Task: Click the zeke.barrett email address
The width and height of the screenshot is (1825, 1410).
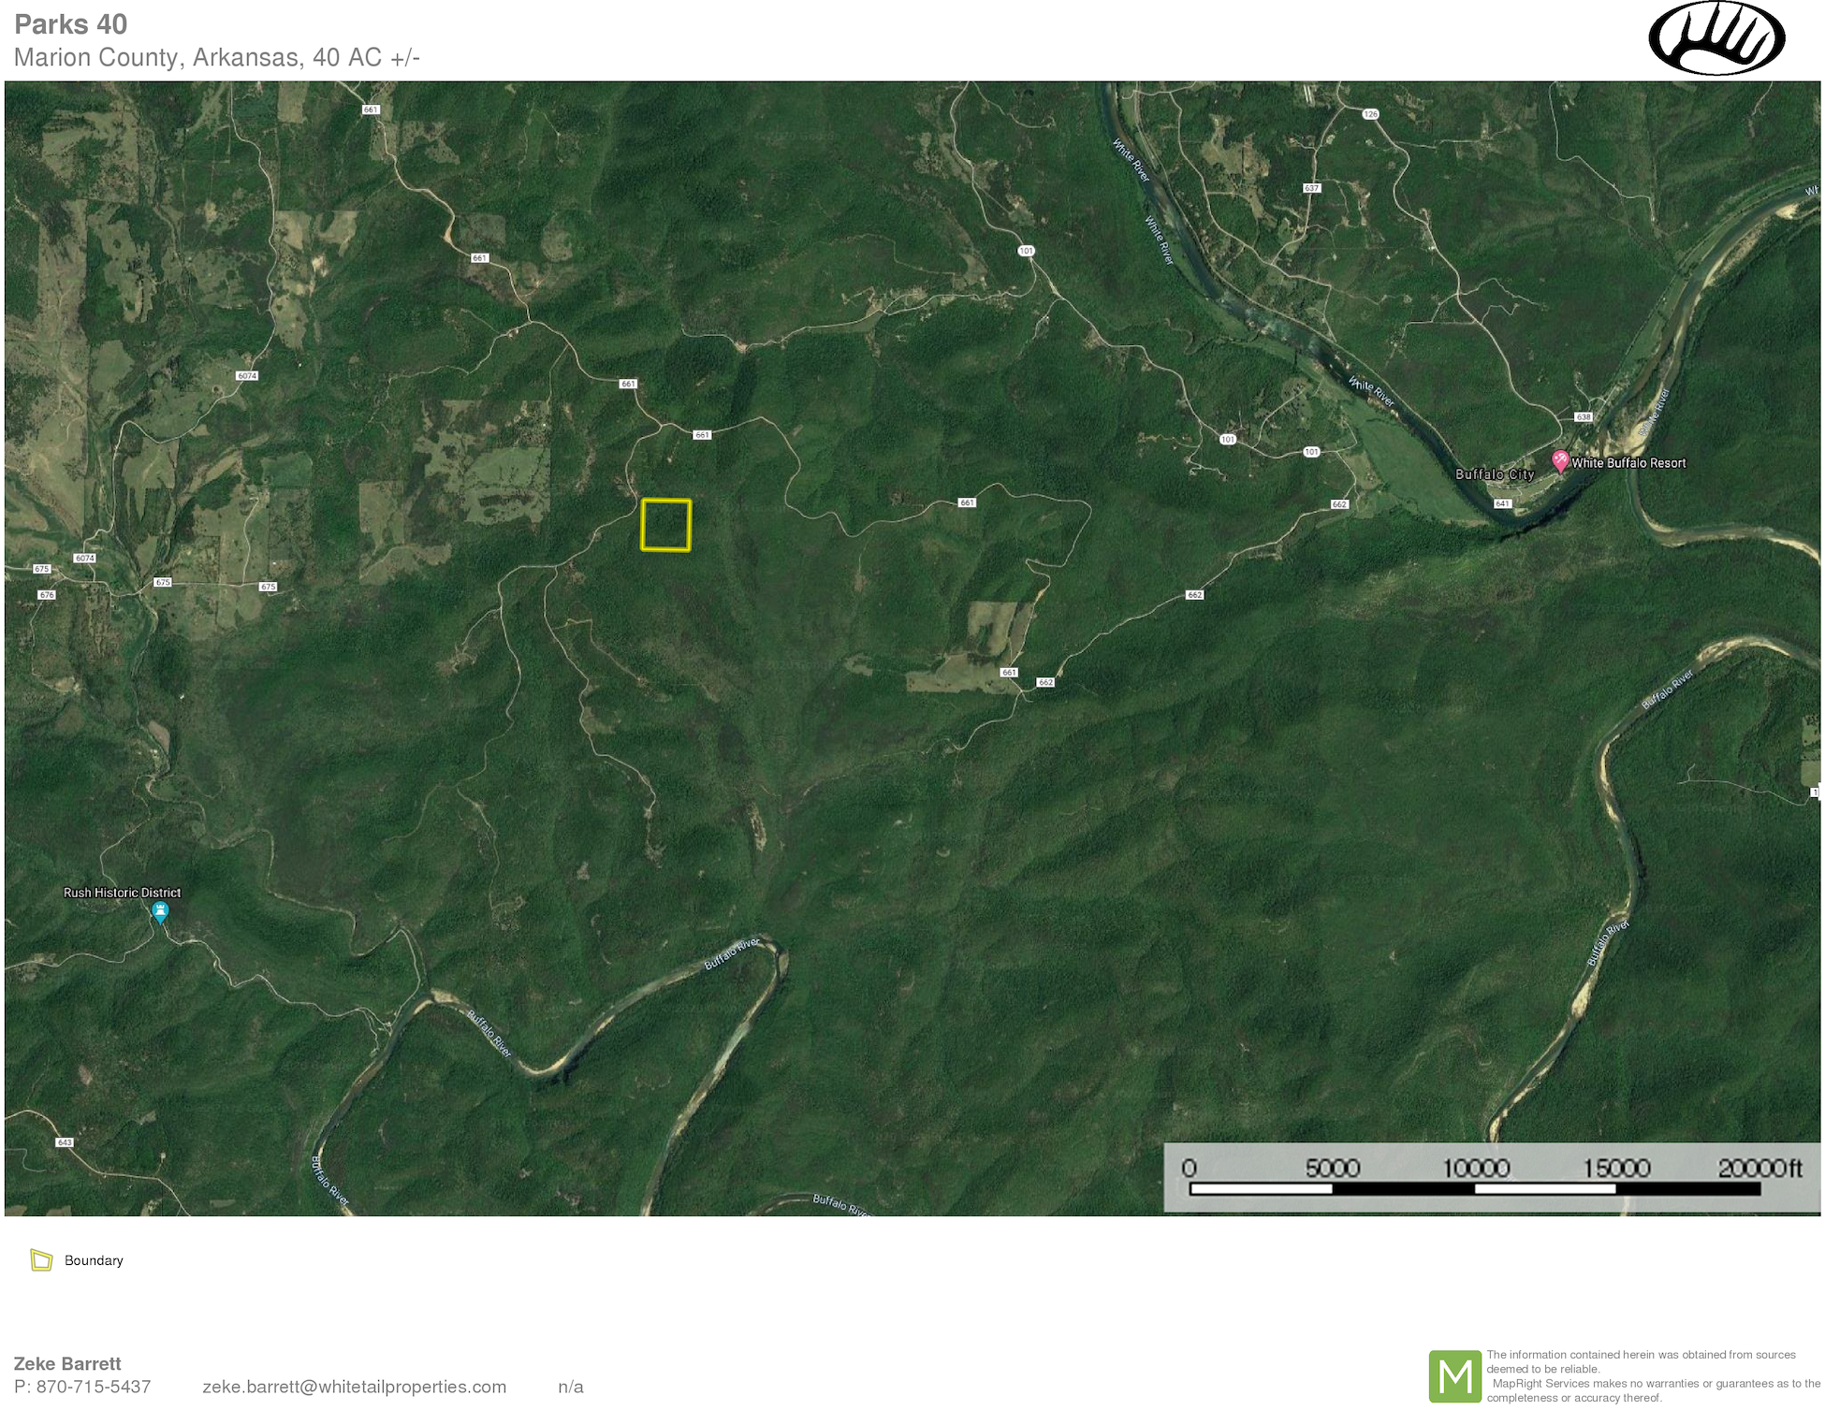Action: point(354,1387)
